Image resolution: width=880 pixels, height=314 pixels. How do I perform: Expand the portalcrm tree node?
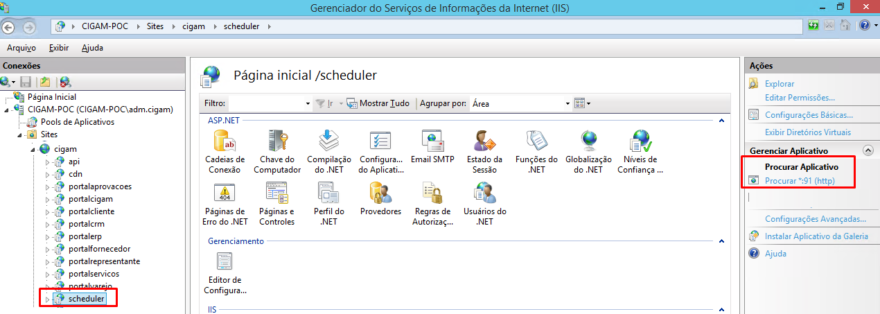[48, 224]
